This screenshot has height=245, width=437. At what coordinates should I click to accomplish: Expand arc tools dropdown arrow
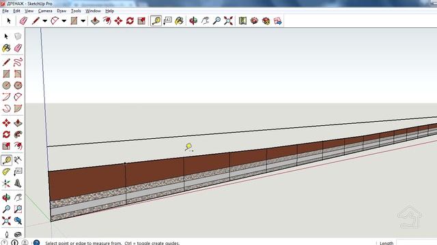64,21
